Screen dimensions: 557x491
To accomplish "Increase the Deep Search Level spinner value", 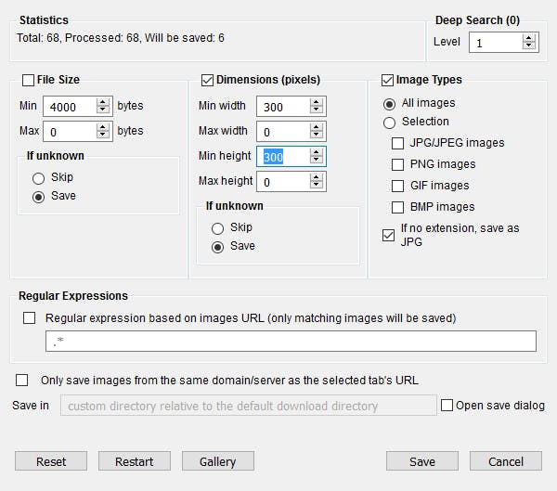I will click(x=529, y=38).
